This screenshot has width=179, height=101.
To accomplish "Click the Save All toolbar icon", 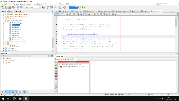I will pos(13,7).
